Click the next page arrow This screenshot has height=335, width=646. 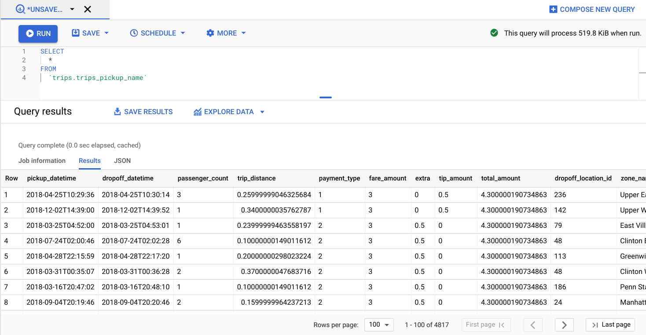tap(564, 325)
